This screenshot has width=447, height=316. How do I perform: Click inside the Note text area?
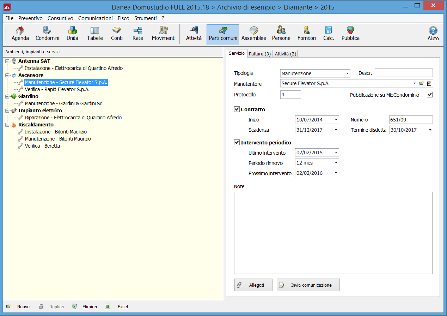point(333,233)
